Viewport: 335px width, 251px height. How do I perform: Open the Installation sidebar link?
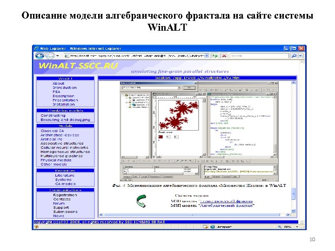64,105
